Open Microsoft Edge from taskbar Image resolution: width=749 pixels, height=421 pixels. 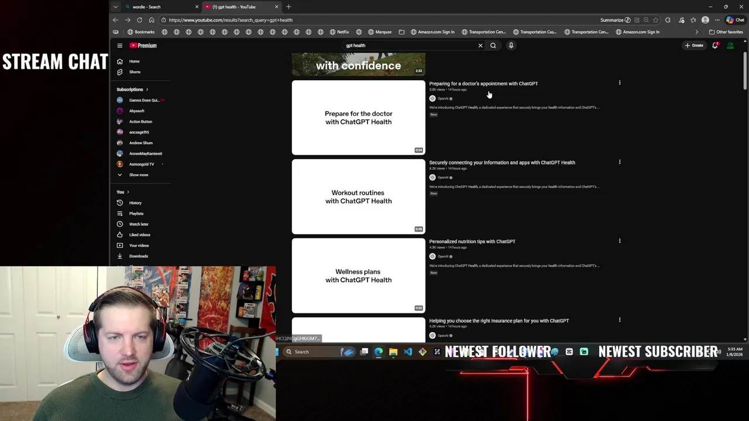click(x=379, y=352)
